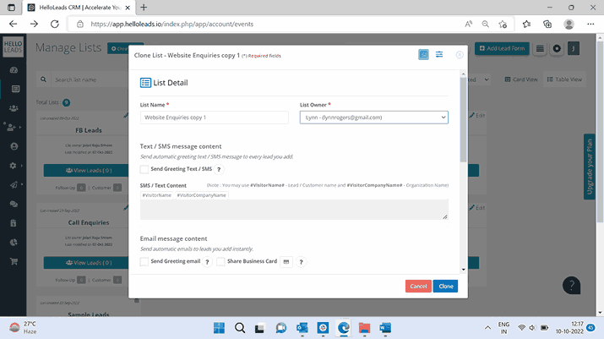Viewport: 604px width, 339px height.
Task: Click help icon after Share Business Card
Action: (301, 262)
